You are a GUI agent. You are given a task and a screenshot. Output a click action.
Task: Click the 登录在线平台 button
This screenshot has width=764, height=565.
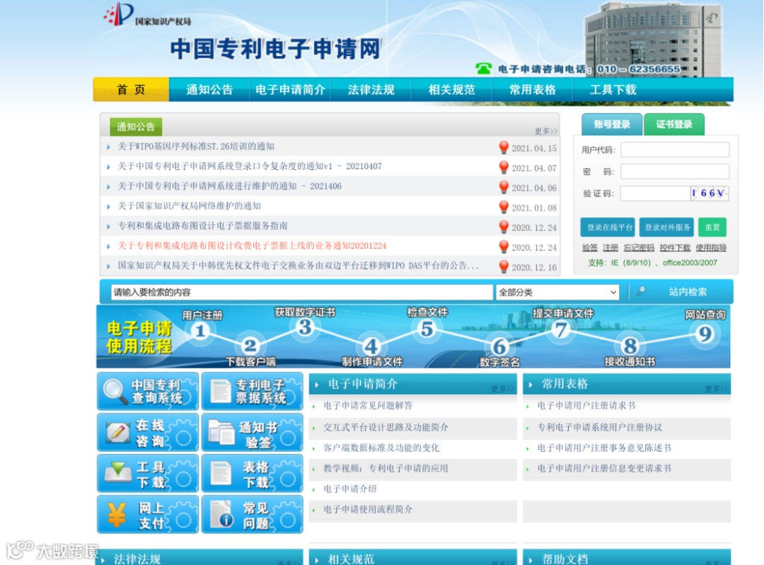pos(608,227)
